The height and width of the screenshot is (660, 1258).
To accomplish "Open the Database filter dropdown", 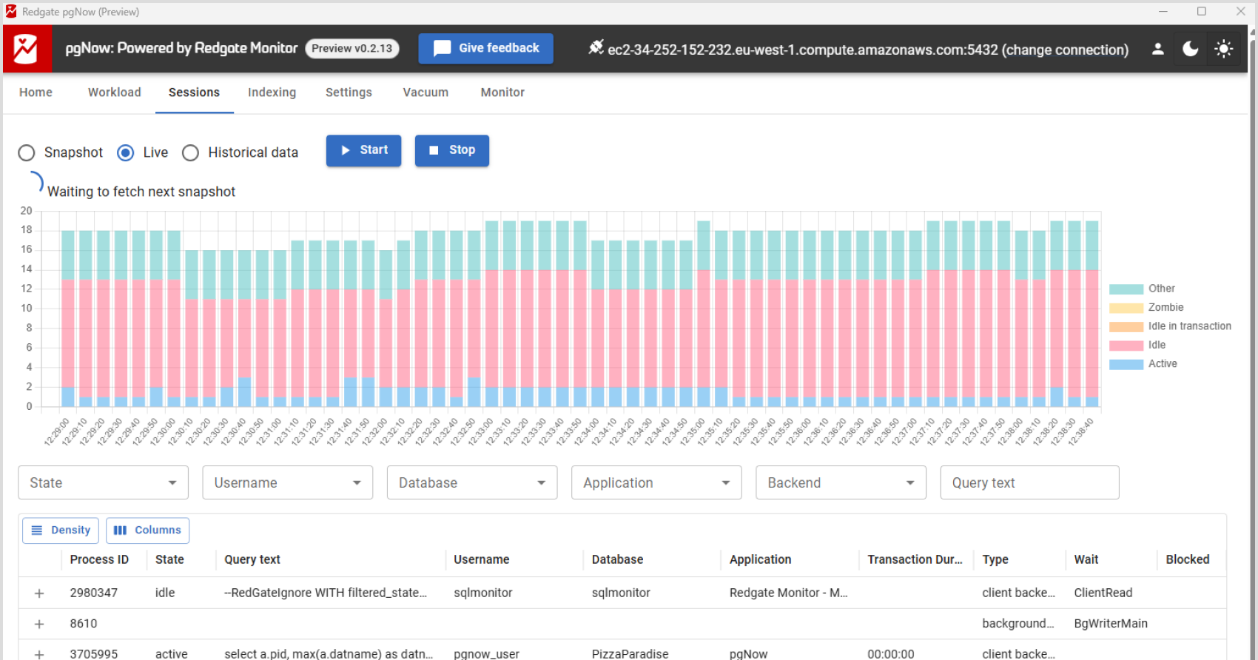I will [471, 482].
